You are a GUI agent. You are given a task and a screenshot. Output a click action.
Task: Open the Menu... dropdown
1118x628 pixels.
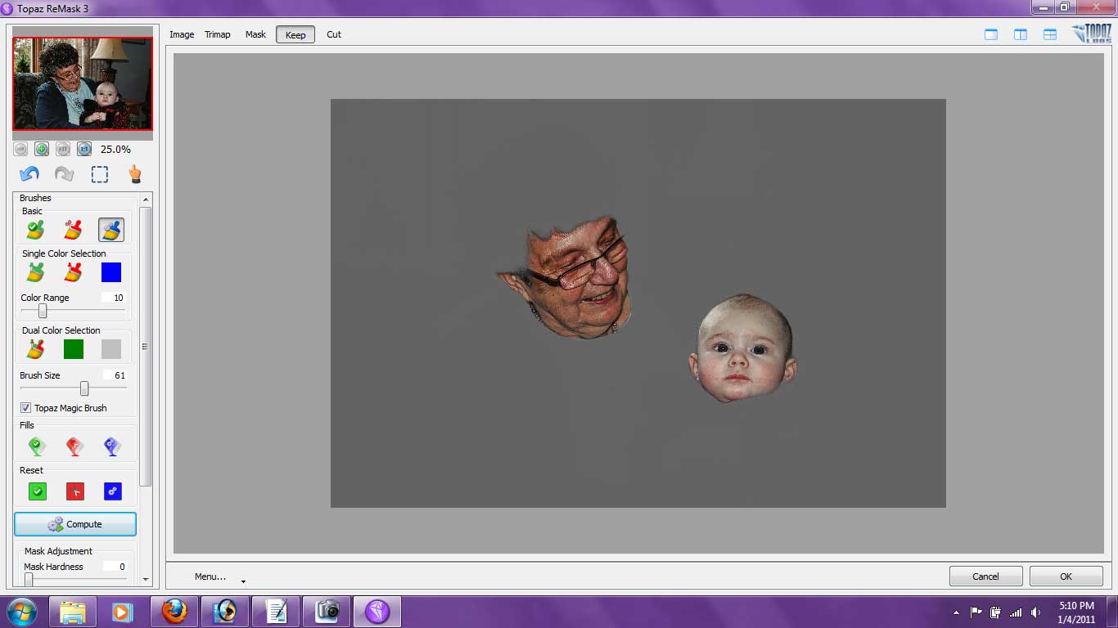(x=219, y=576)
